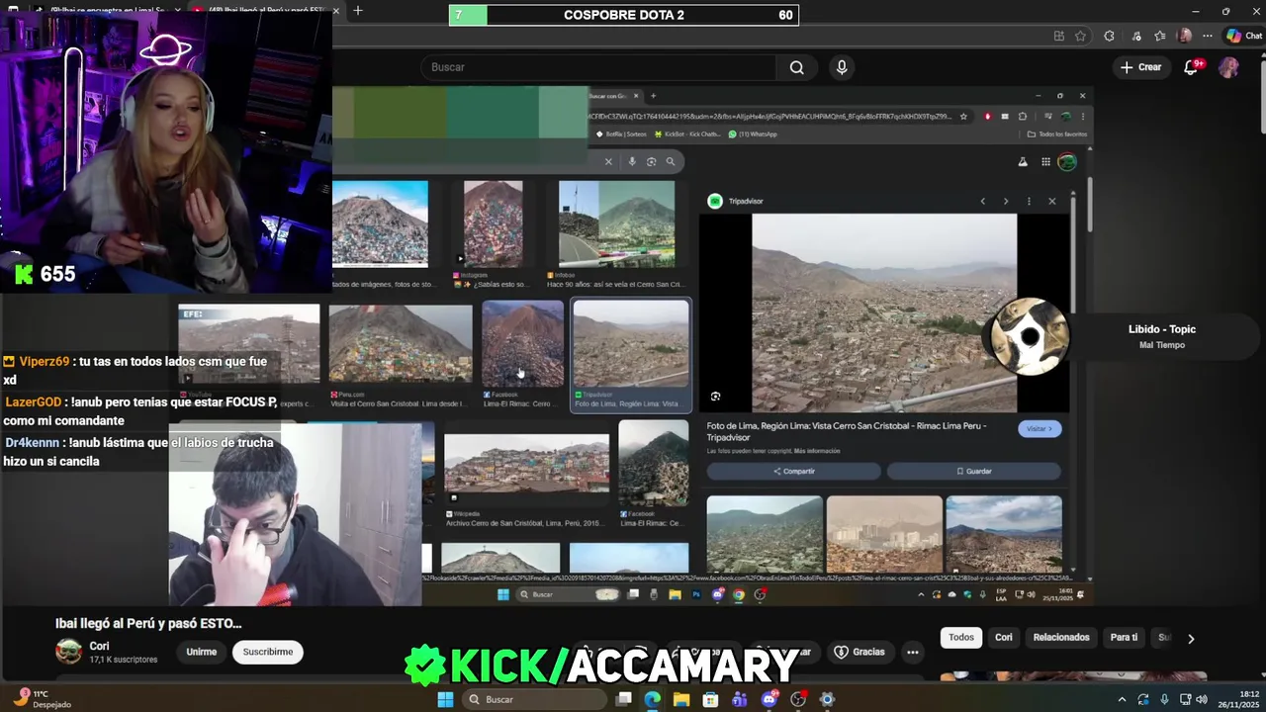Open weather widget showing 11°C Despejado
The image size is (1266, 712).
pos(44,699)
